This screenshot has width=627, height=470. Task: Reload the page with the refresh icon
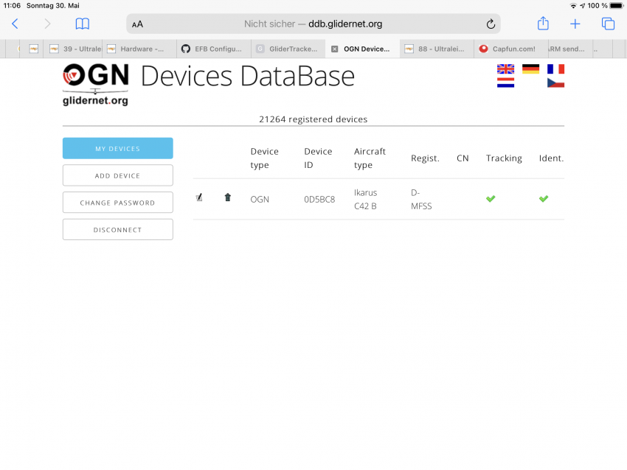pyautogui.click(x=491, y=24)
